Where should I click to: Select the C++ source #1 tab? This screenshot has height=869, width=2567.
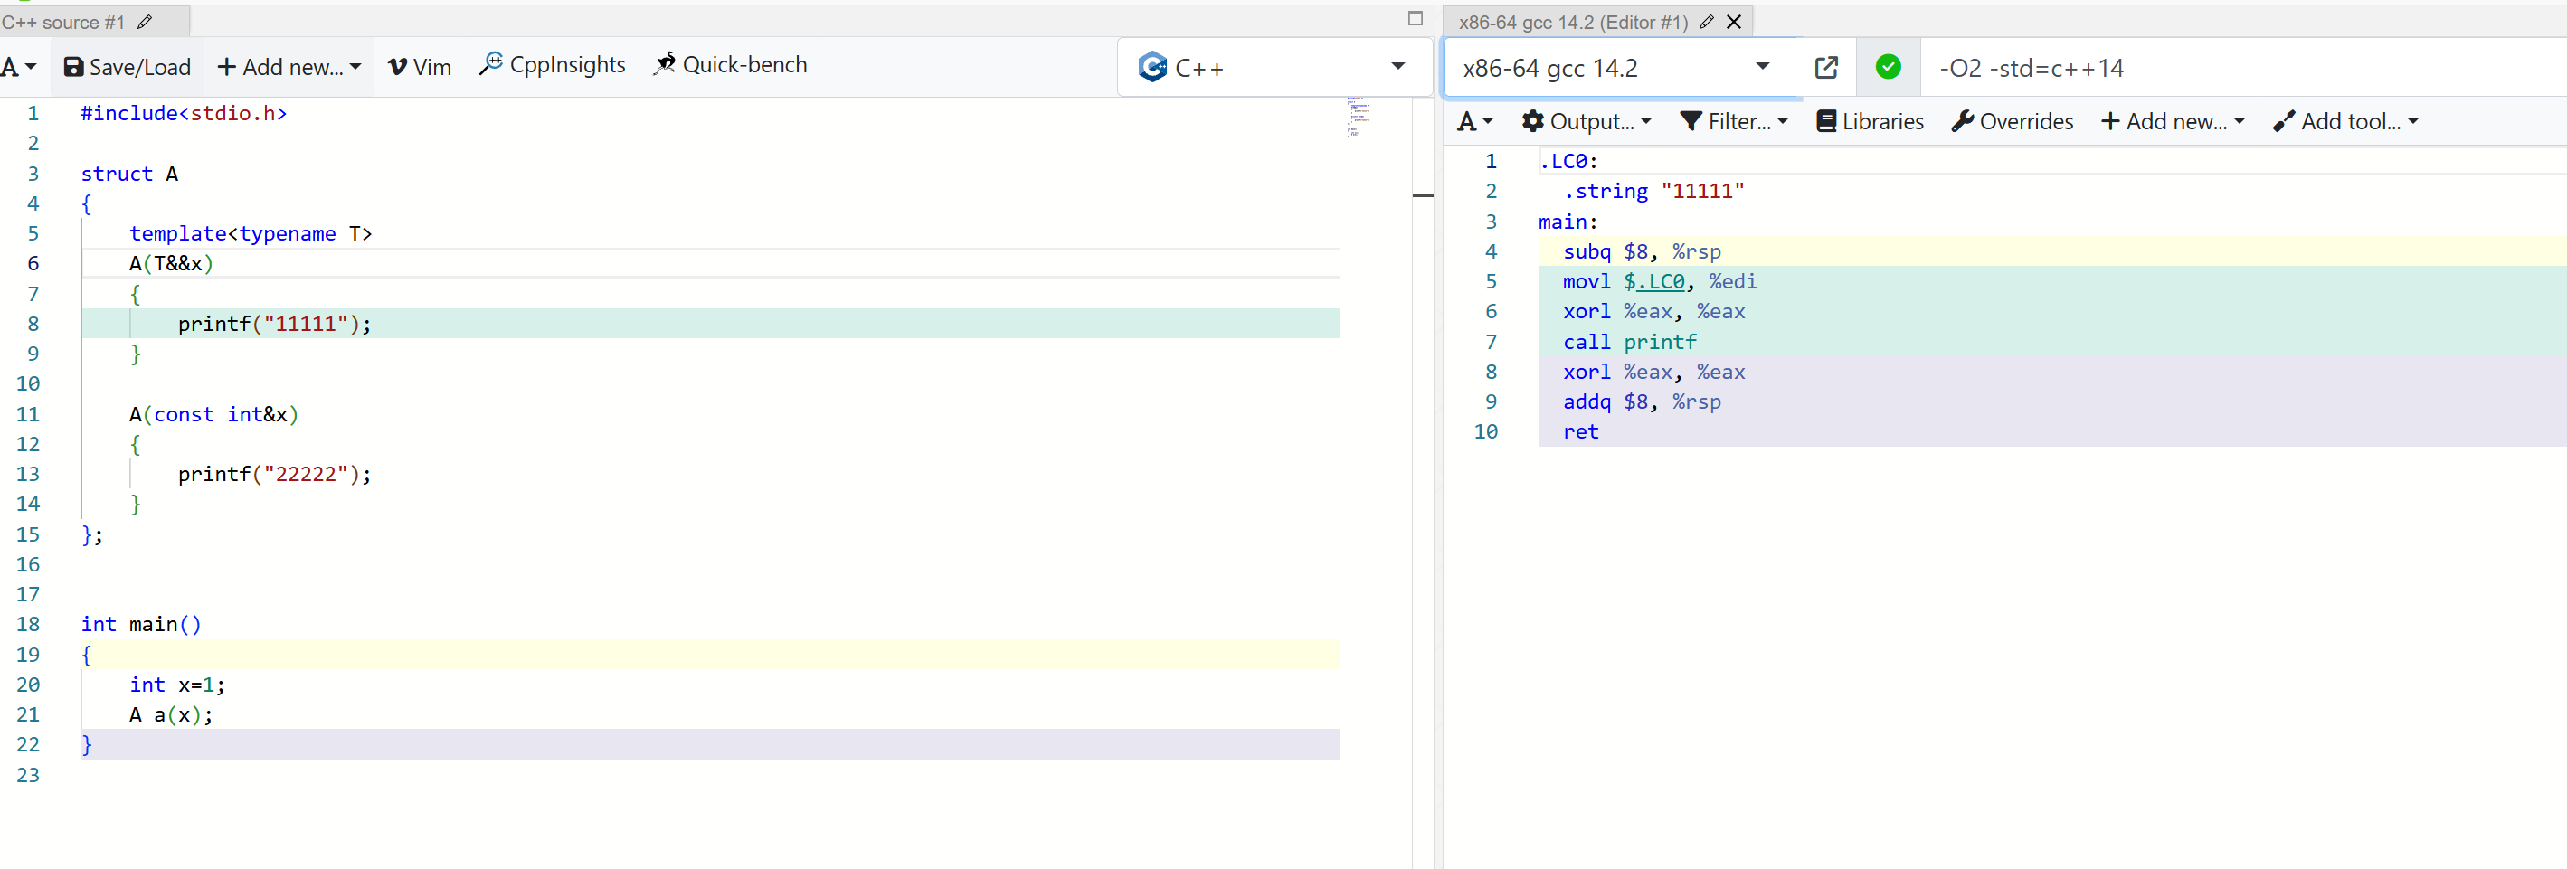[64, 22]
